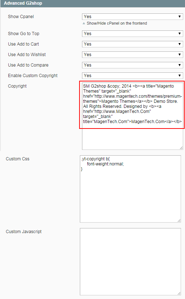Open the Show Cpanel dropdown

coord(133,17)
